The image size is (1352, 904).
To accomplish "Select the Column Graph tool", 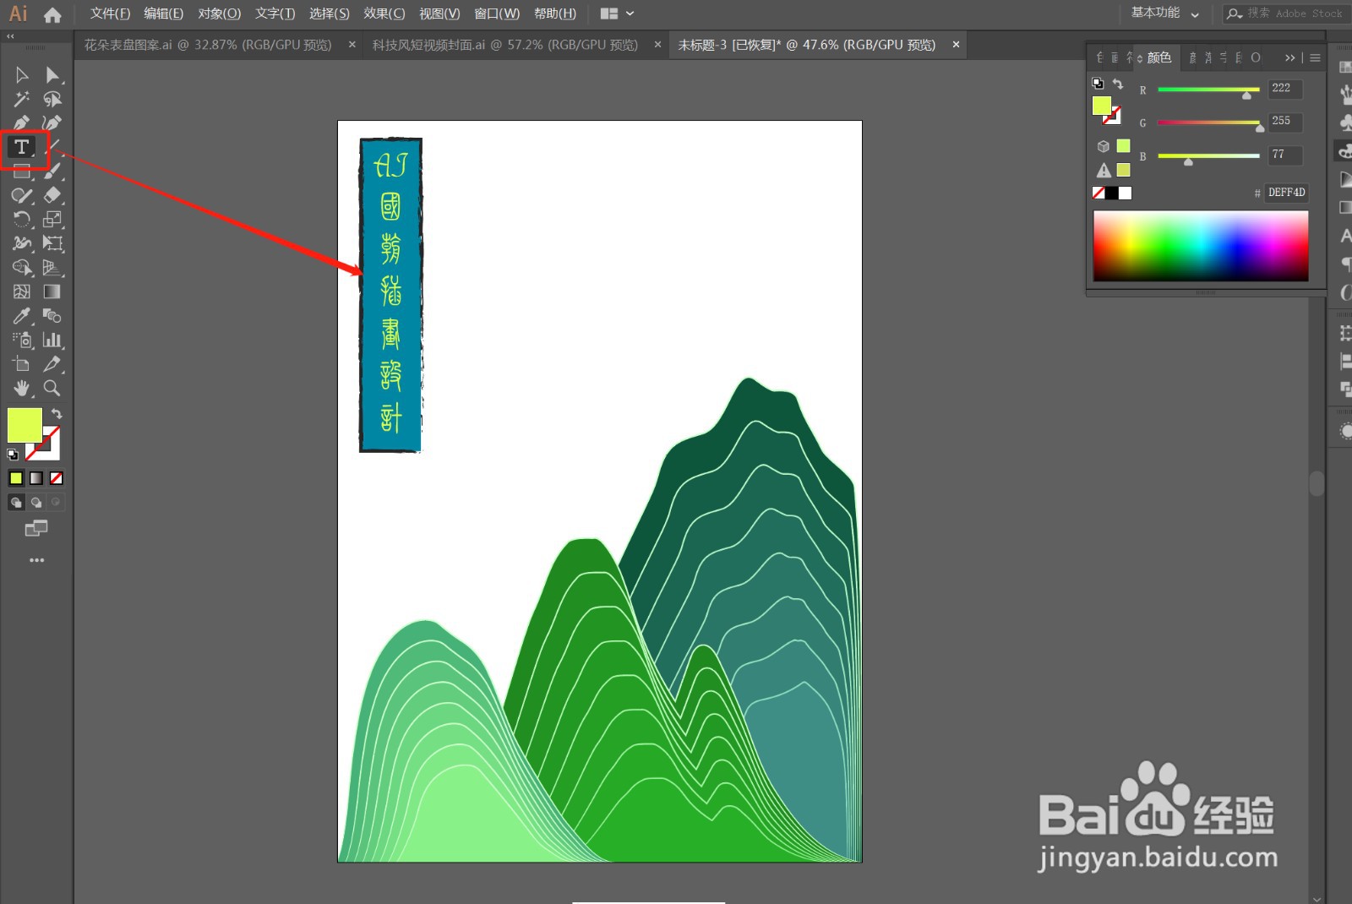I will click(x=52, y=340).
